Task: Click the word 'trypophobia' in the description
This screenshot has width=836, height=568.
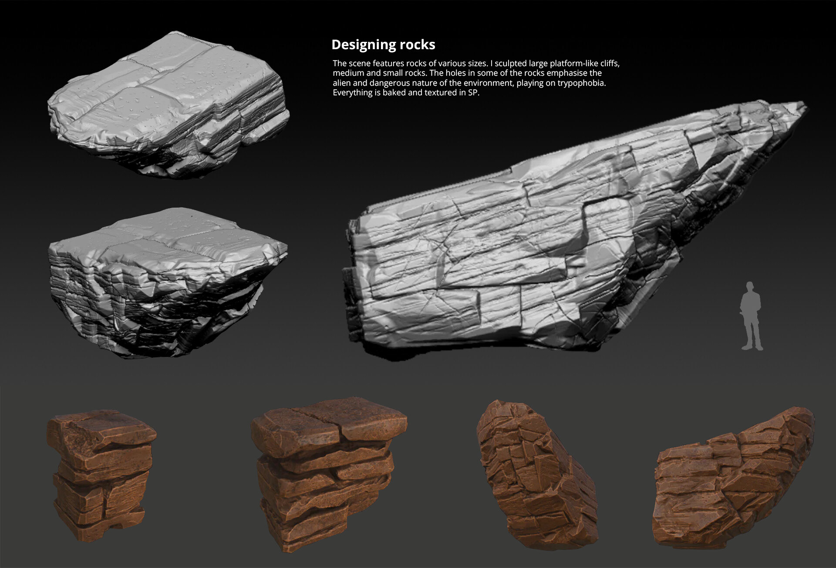Action: click(581, 83)
